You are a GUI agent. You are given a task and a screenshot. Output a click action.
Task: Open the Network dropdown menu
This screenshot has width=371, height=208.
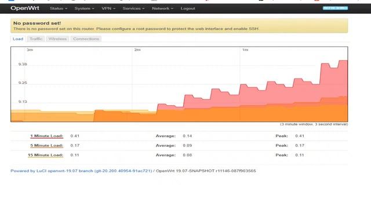(x=162, y=9)
